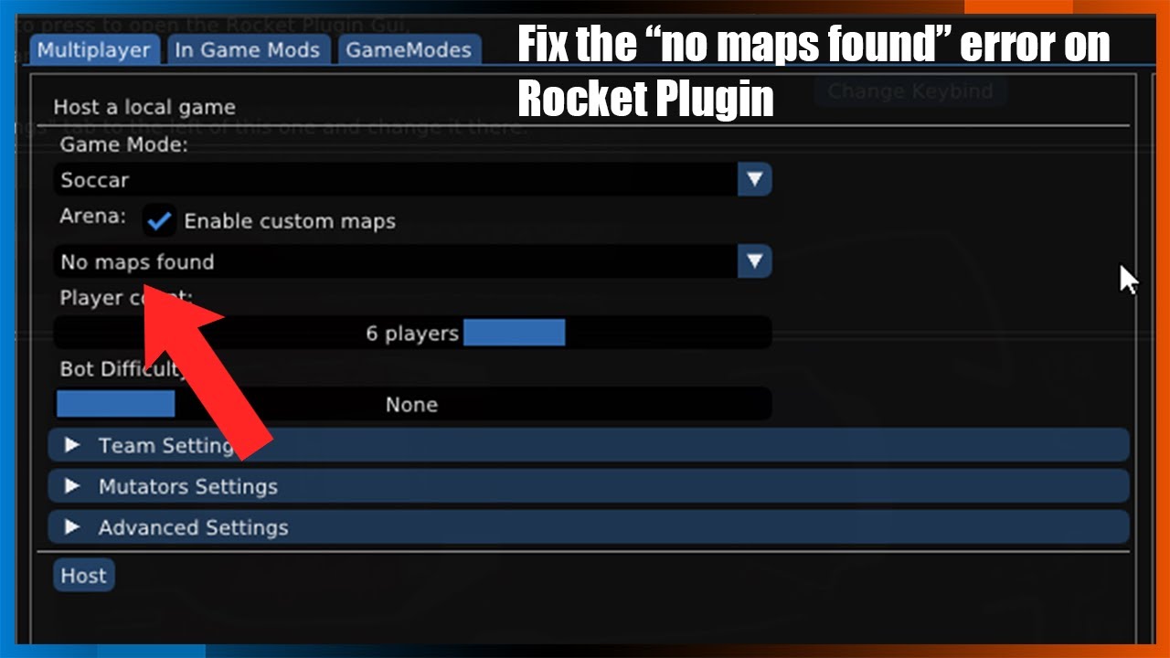The width and height of the screenshot is (1170, 658).
Task: Click the Host a local game header
Action: tap(144, 107)
